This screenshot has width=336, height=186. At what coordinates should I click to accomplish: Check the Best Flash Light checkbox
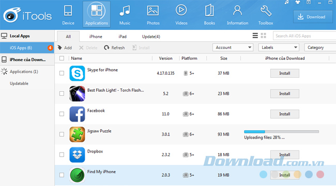pos(62,94)
